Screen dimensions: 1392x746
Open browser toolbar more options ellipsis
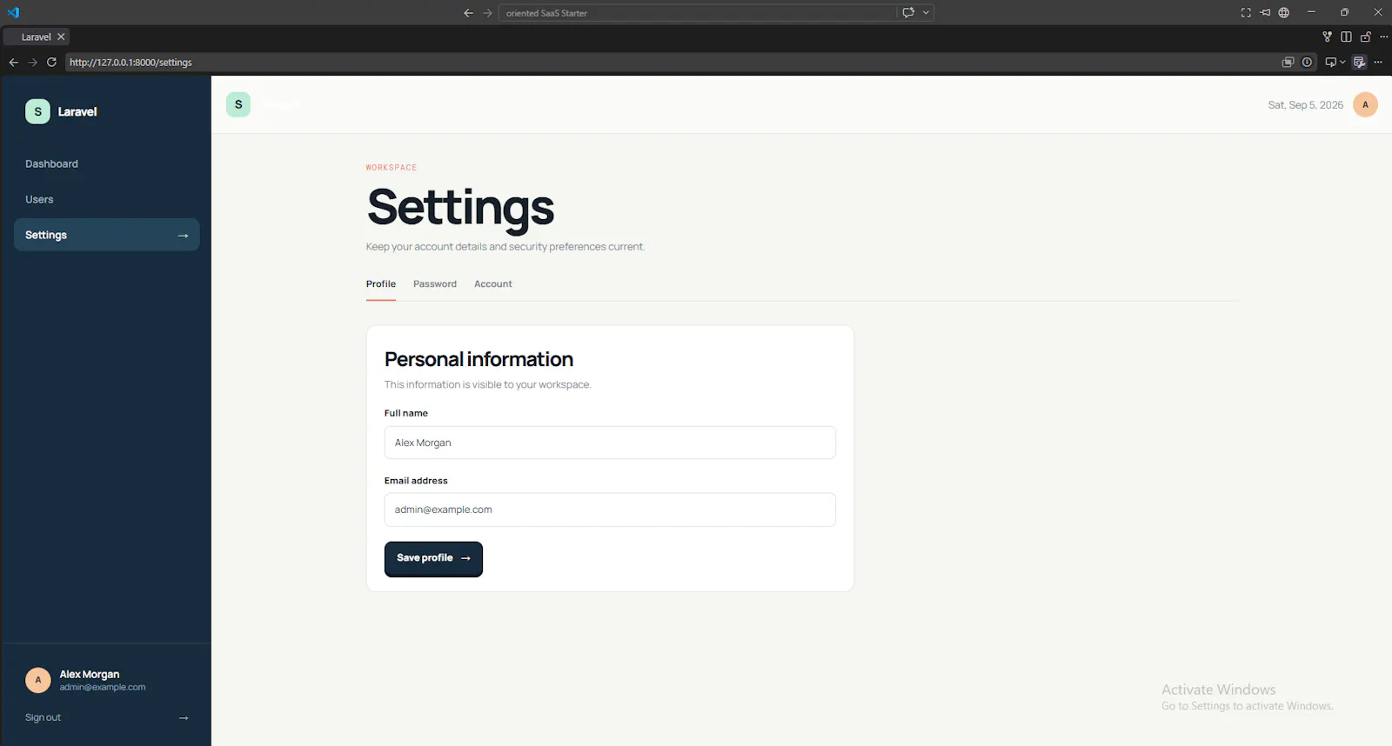1378,63
